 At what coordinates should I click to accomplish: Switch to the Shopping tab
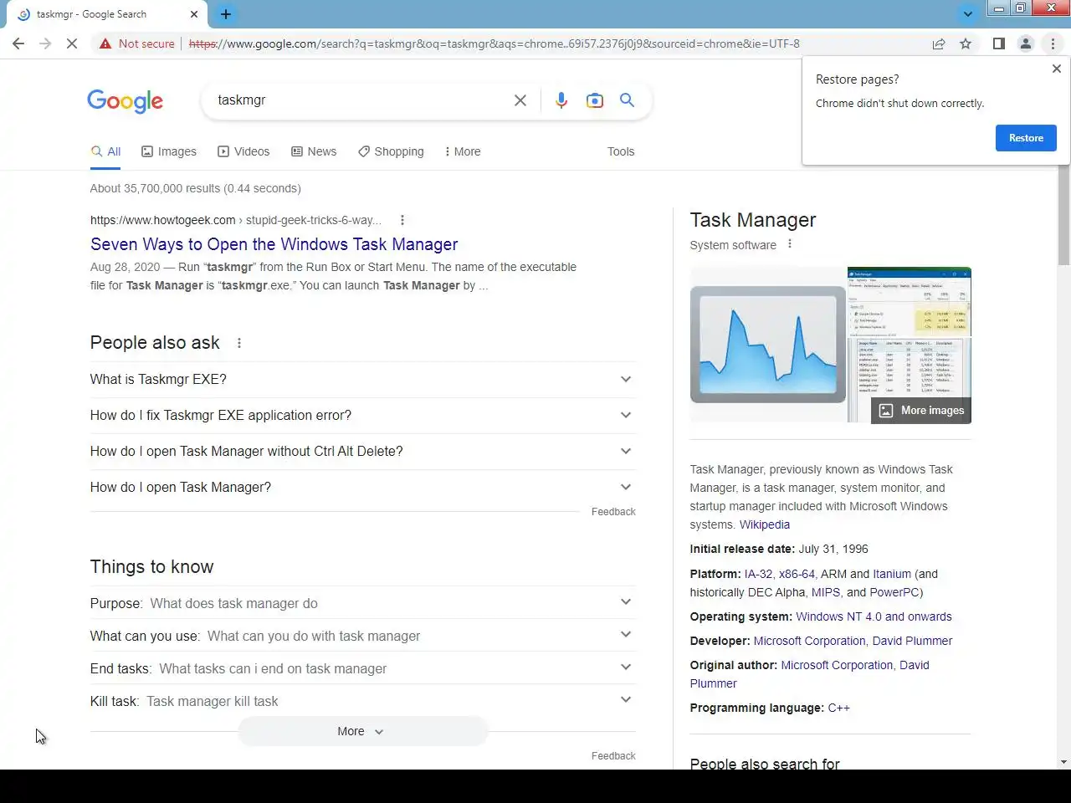coord(391,151)
